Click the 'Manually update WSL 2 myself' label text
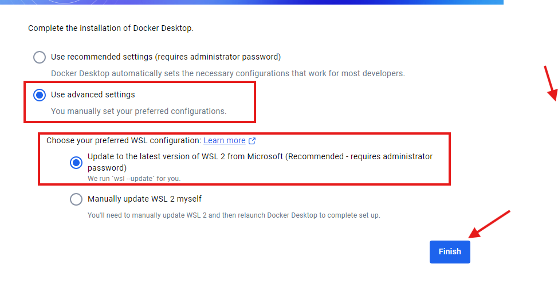The height and width of the screenshot is (303, 558). [x=144, y=199]
